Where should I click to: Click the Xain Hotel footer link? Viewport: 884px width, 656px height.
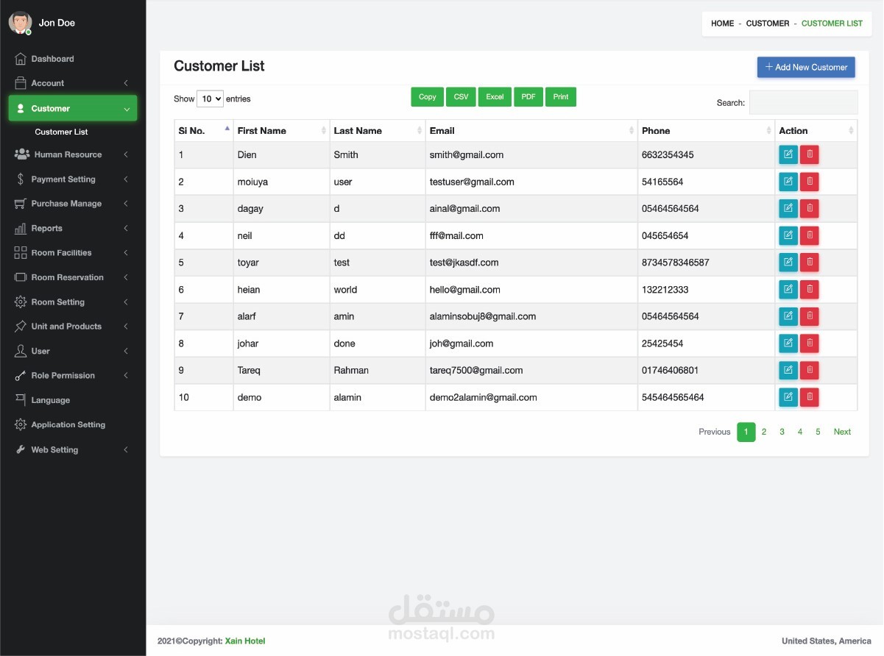(x=245, y=641)
